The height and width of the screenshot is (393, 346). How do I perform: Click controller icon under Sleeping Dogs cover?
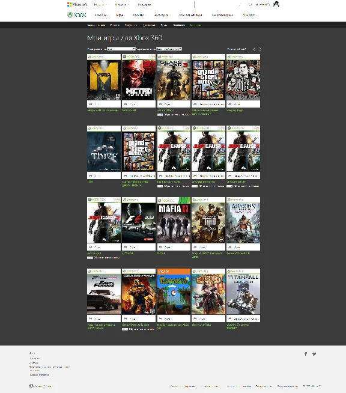pyautogui.click(x=229, y=104)
